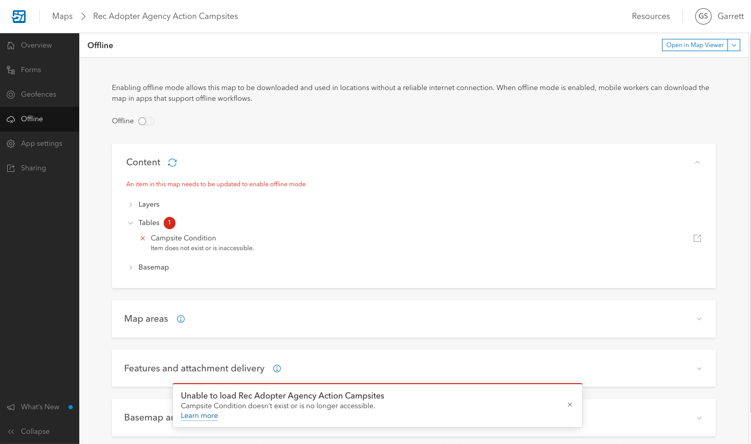Open the Geofences sidebar tab
Image resolution: width=751 pixels, height=444 pixels.
point(38,95)
